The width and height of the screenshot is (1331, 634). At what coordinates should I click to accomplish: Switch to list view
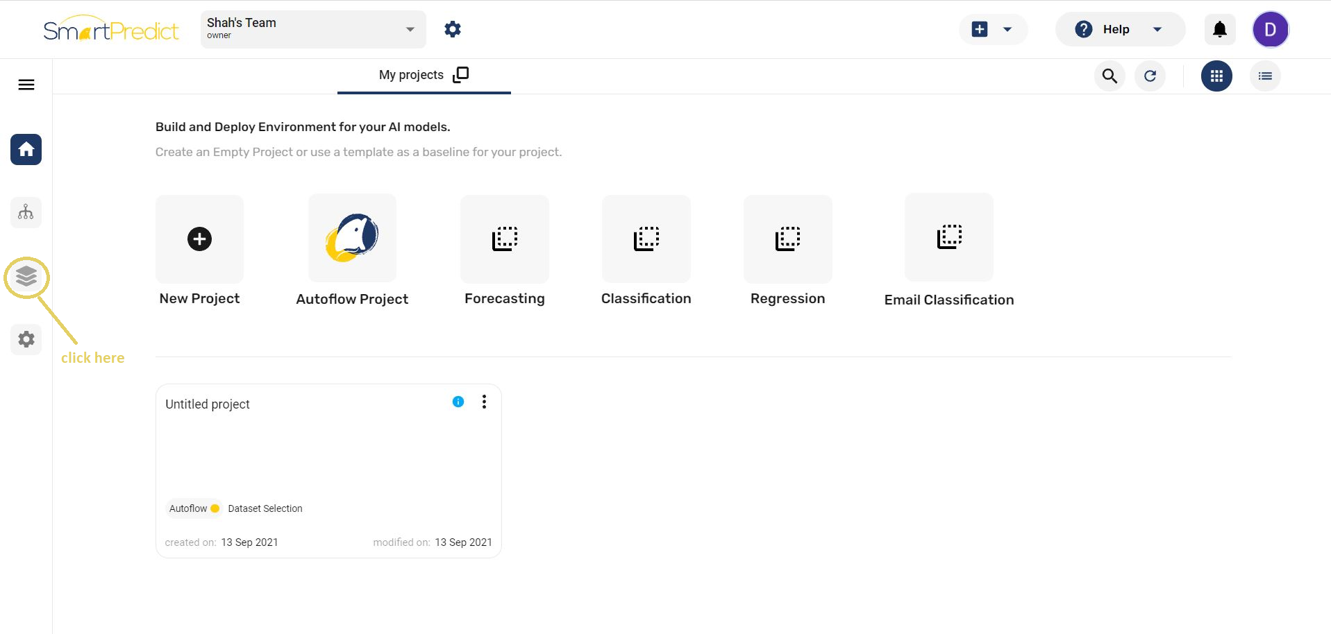(x=1265, y=76)
